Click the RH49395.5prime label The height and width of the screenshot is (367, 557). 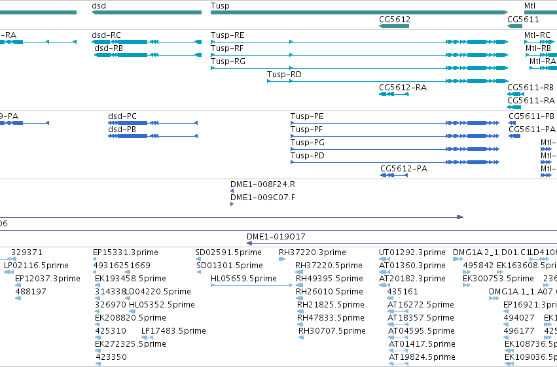point(329,279)
